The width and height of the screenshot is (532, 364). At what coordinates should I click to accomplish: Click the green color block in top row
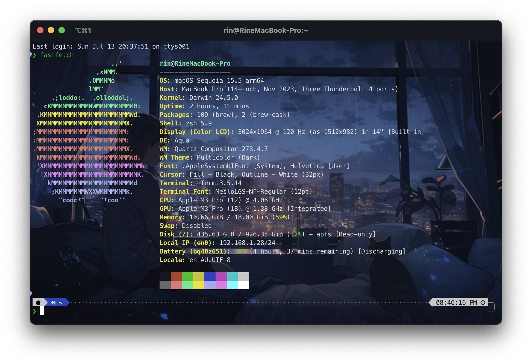coord(187,276)
